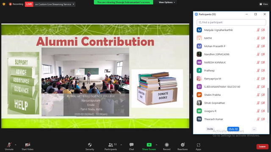This screenshot has width=271, height=152.
Task: Open Participants icon in bottom toolbar
Action: 111,145
